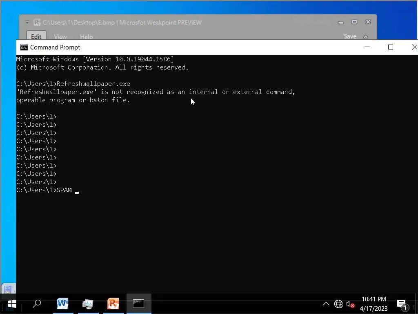Open the Windows Start menu
The image size is (418, 314).
pos(12,304)
